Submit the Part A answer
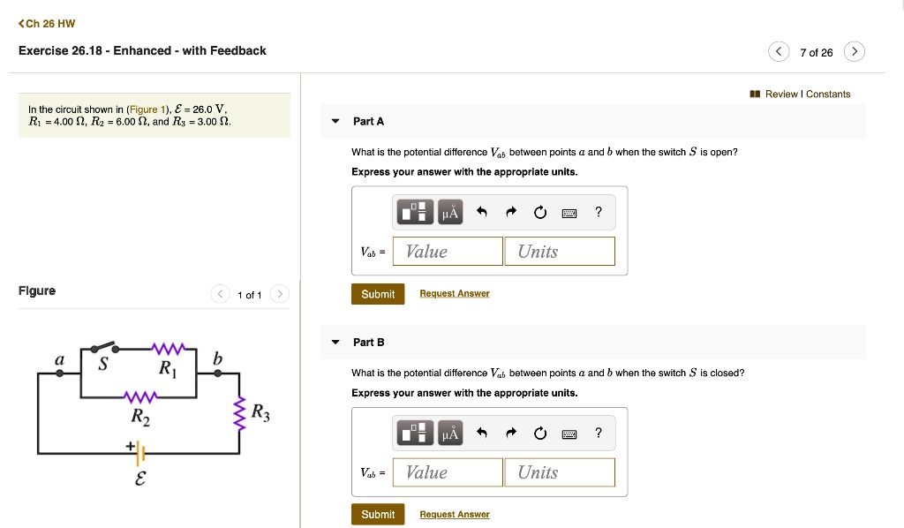Viewport: 904px width, 528px height. [x=378, y=293]
